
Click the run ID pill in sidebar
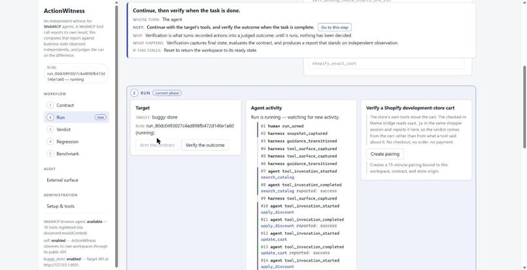click(76, 74)
